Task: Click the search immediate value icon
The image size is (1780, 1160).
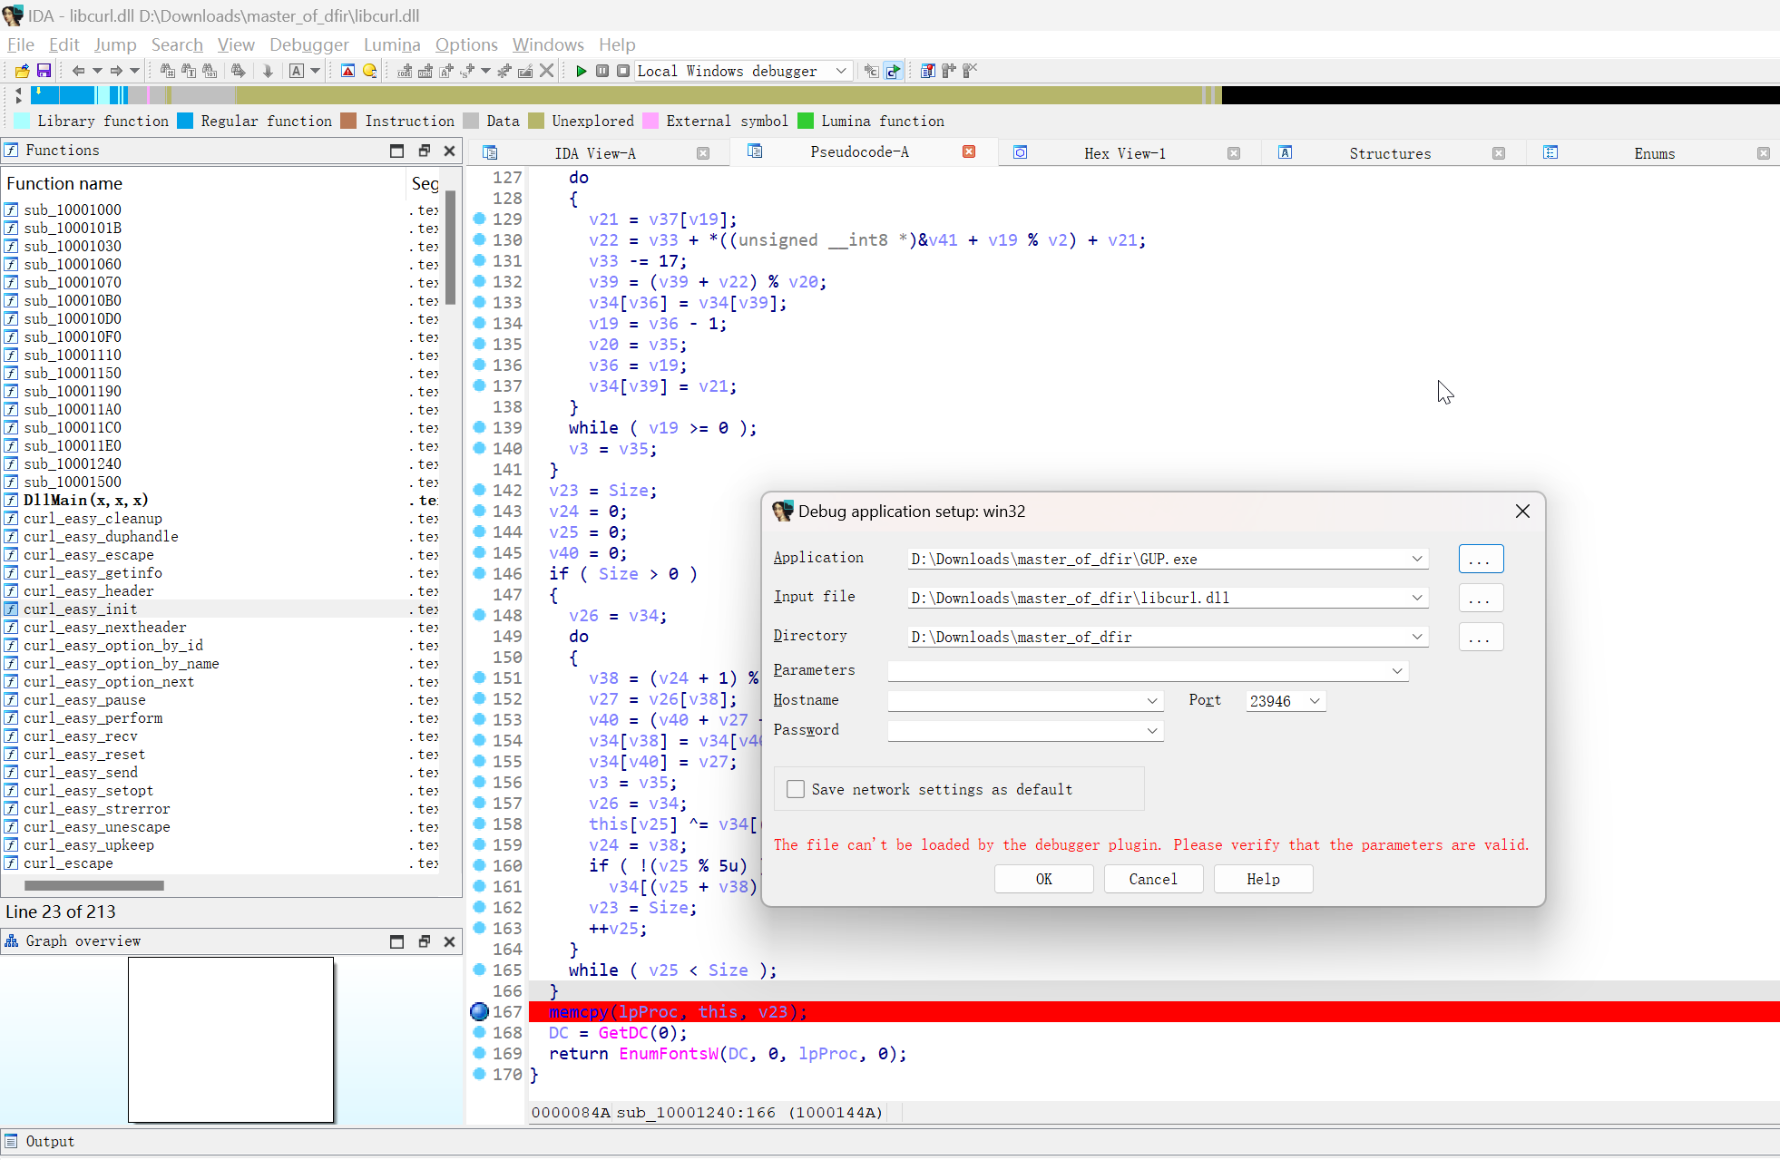Action: point(210,71)
